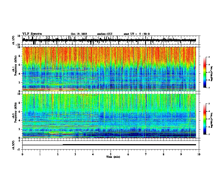Click the "ch.1(V)" waveform axis label
This screenshot has height=173, width=224.
(x=14, y=40)
